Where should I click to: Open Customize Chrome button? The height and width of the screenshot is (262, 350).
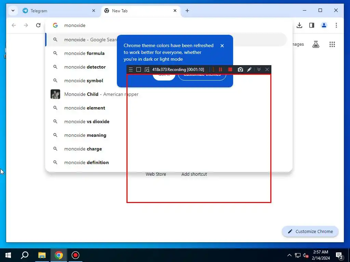tap(310, 232)
